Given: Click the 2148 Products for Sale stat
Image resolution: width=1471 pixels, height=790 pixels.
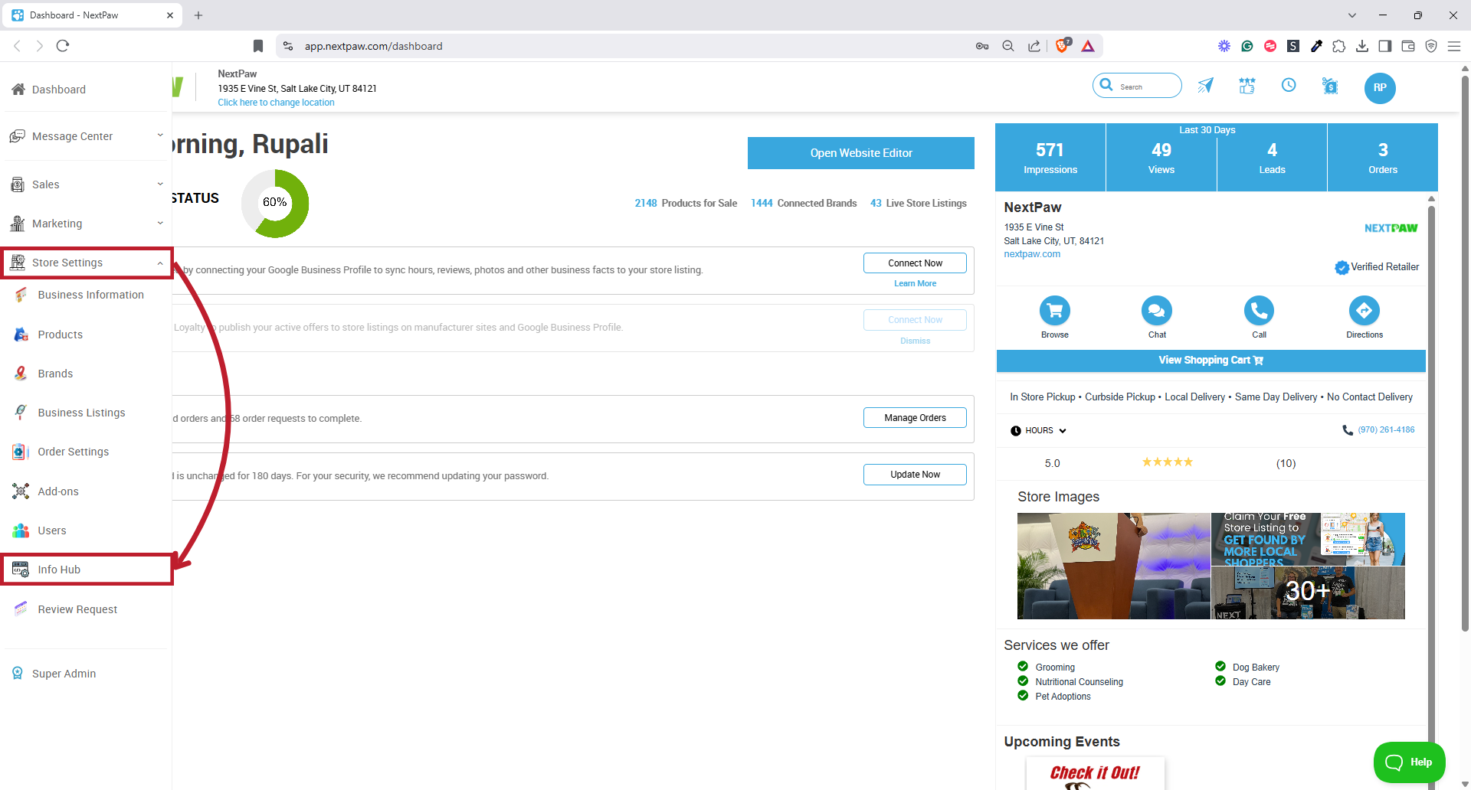Looking at the screenshot, I should point(686,204).
